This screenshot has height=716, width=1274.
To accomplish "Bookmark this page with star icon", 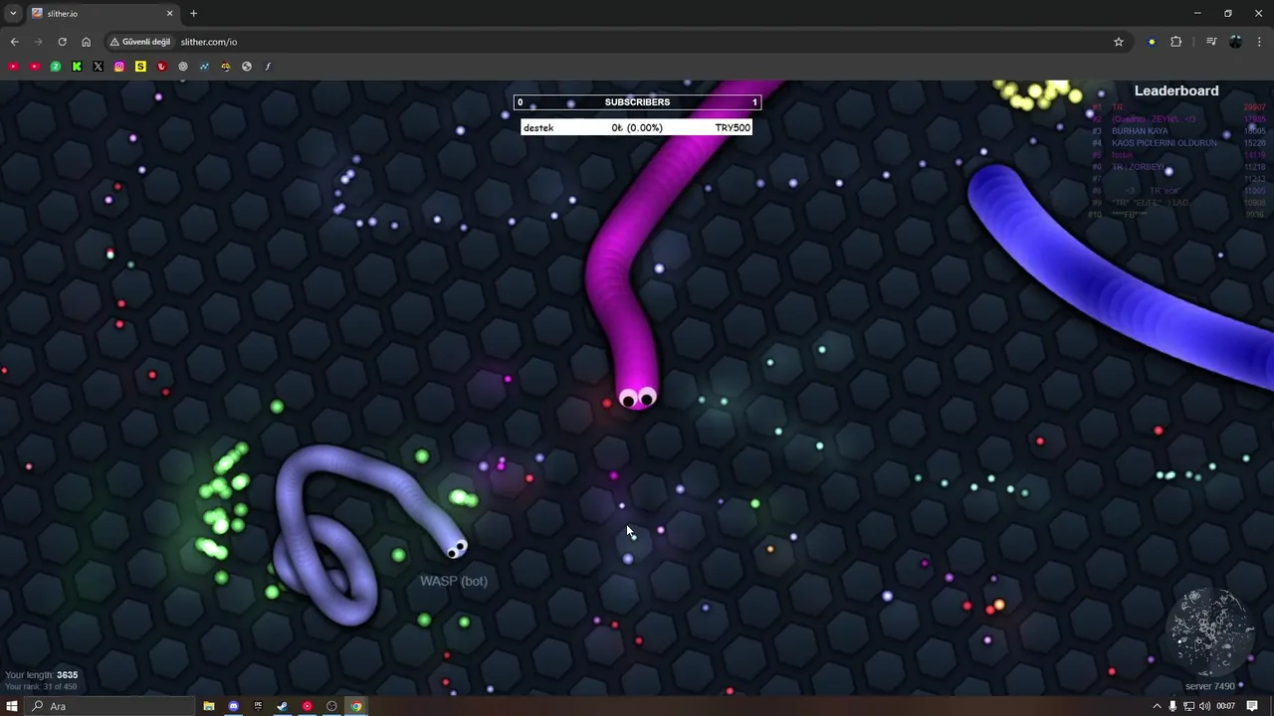I will click(x=1119, y=42).
